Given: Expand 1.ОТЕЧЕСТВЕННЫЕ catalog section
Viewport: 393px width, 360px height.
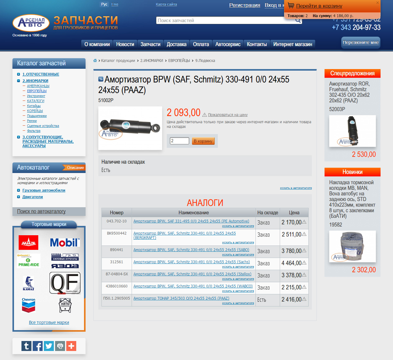Looking at the screenshot, I should [19, 74].
